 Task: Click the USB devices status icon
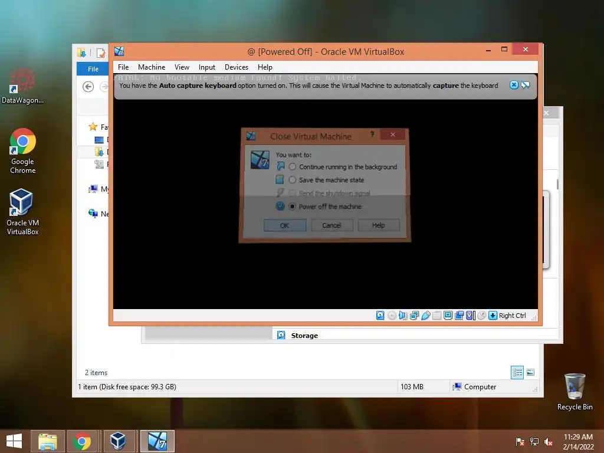coord(425,316)
